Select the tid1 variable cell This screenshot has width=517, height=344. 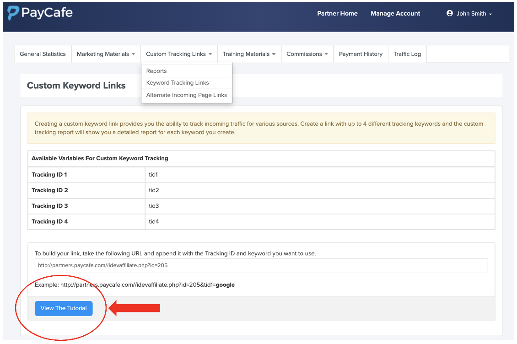[x=320, y=175]
